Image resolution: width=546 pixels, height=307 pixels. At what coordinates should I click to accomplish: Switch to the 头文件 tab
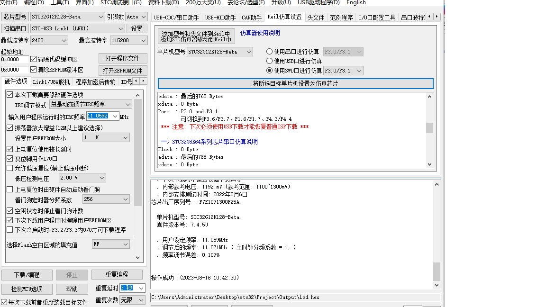coord(316,18)
